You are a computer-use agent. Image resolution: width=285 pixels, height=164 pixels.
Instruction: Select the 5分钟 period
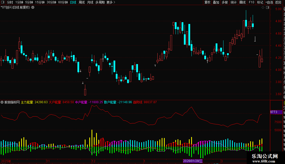point(29,2)
